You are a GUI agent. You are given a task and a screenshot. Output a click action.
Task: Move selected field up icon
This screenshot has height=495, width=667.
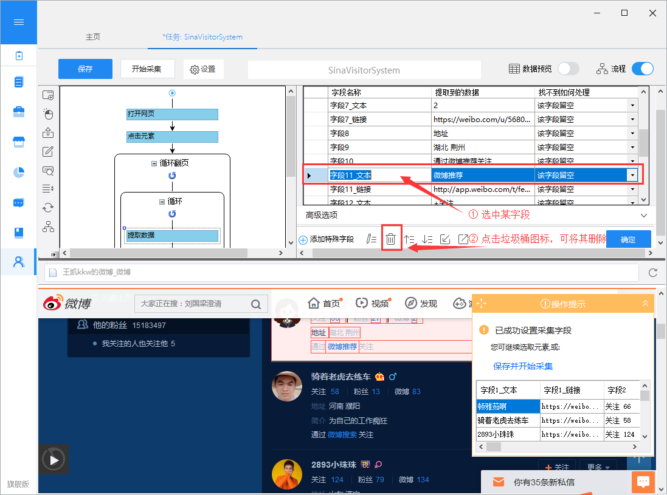tap(409, 239)
